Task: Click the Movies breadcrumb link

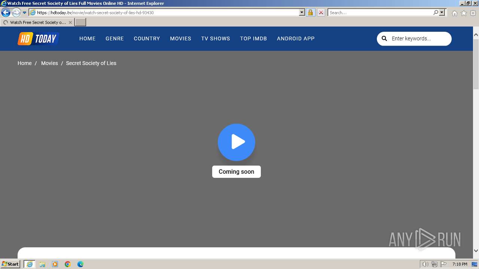Action: (49, 63)
